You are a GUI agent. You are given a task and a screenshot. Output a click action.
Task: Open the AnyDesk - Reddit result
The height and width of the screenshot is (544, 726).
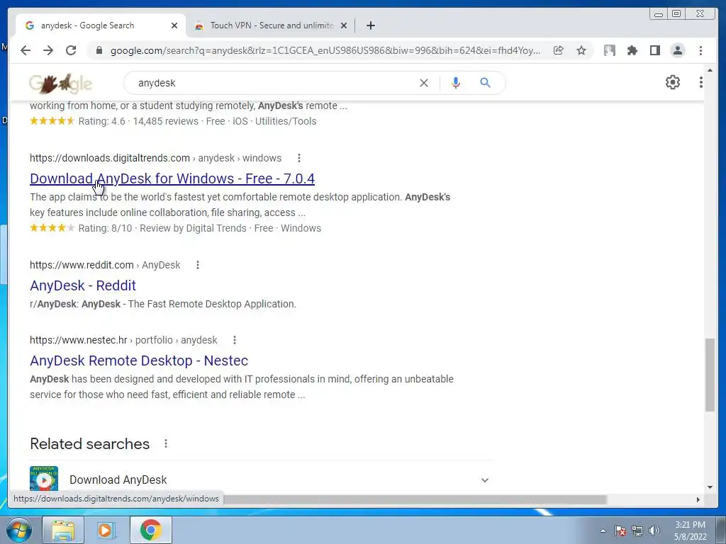83,285
